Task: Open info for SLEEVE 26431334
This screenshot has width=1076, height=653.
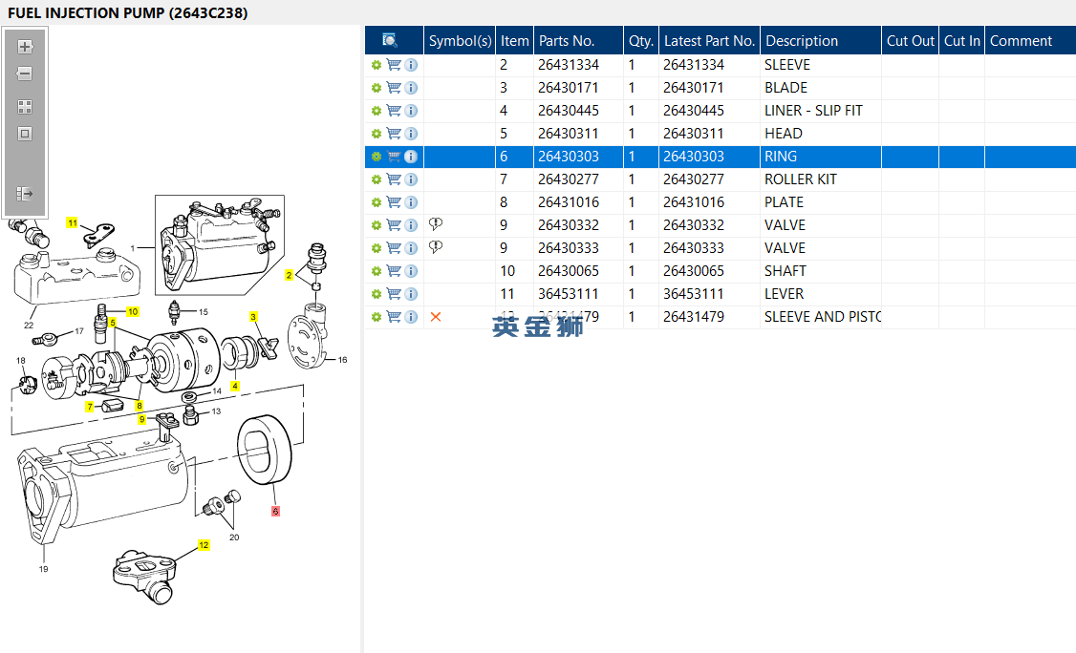Action: click(x=411, y=65)
